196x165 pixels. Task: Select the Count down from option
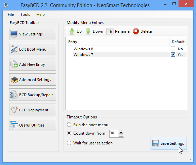tap(69, 133)
